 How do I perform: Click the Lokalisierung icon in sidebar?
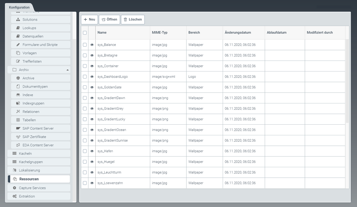(x=14, y=170)
